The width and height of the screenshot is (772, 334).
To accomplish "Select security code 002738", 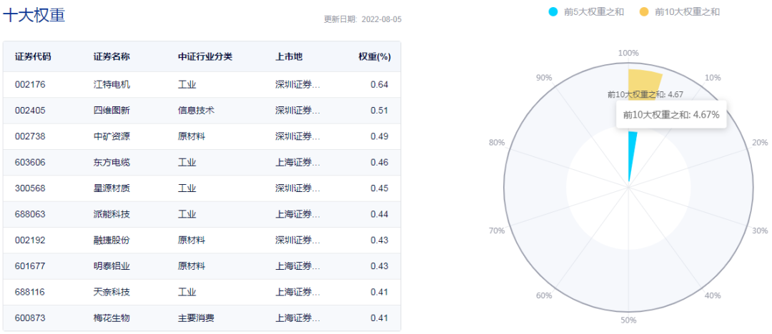I will 30,136.
